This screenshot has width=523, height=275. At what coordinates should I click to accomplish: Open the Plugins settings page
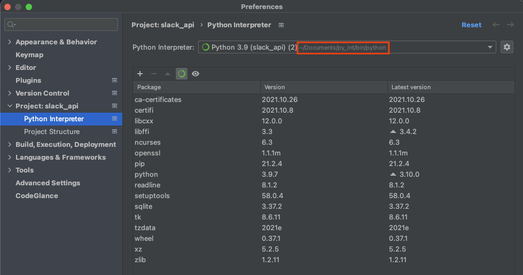pos(28,80)
